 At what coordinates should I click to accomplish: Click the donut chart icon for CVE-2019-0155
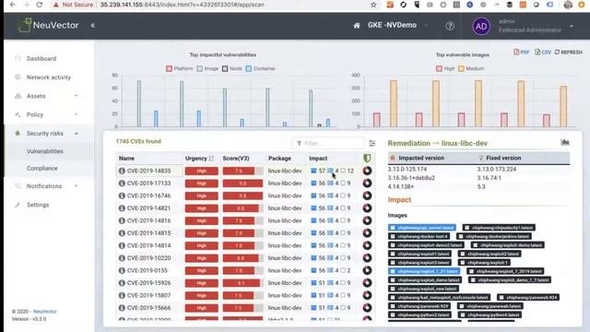(x=367, y=270)
